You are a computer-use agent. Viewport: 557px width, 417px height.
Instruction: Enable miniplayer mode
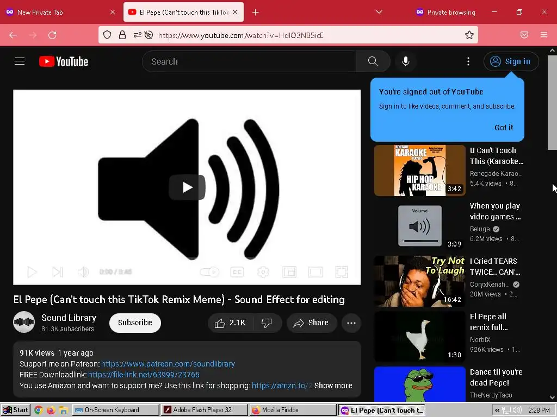click(289, 272)
